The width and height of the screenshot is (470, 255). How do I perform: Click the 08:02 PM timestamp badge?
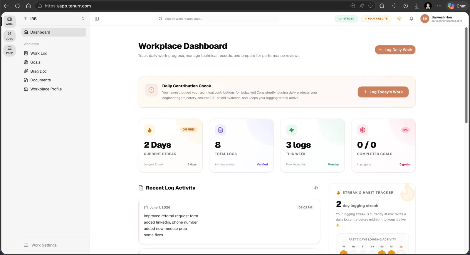pos(305,208)
